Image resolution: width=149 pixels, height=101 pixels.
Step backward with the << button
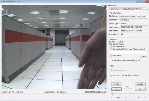point(116,89)
